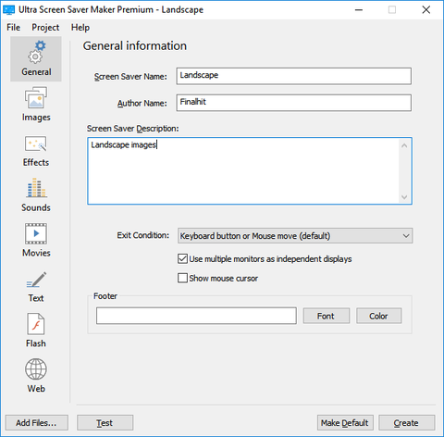Open the Effects section icon

click(36, 144)
